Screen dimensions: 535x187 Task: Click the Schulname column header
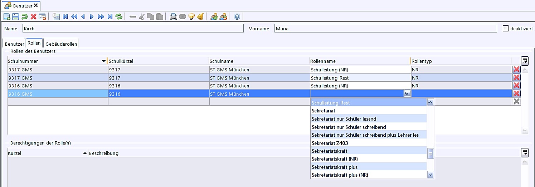tap(259, 61)
